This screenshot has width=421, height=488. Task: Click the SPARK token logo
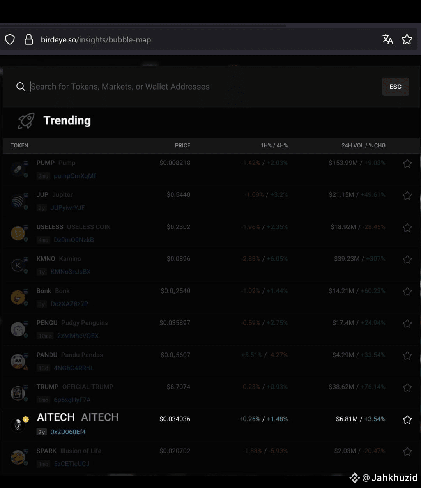click(x=18, y=457)
